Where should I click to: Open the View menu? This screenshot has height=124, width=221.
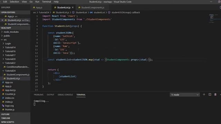tap(24, 2)
